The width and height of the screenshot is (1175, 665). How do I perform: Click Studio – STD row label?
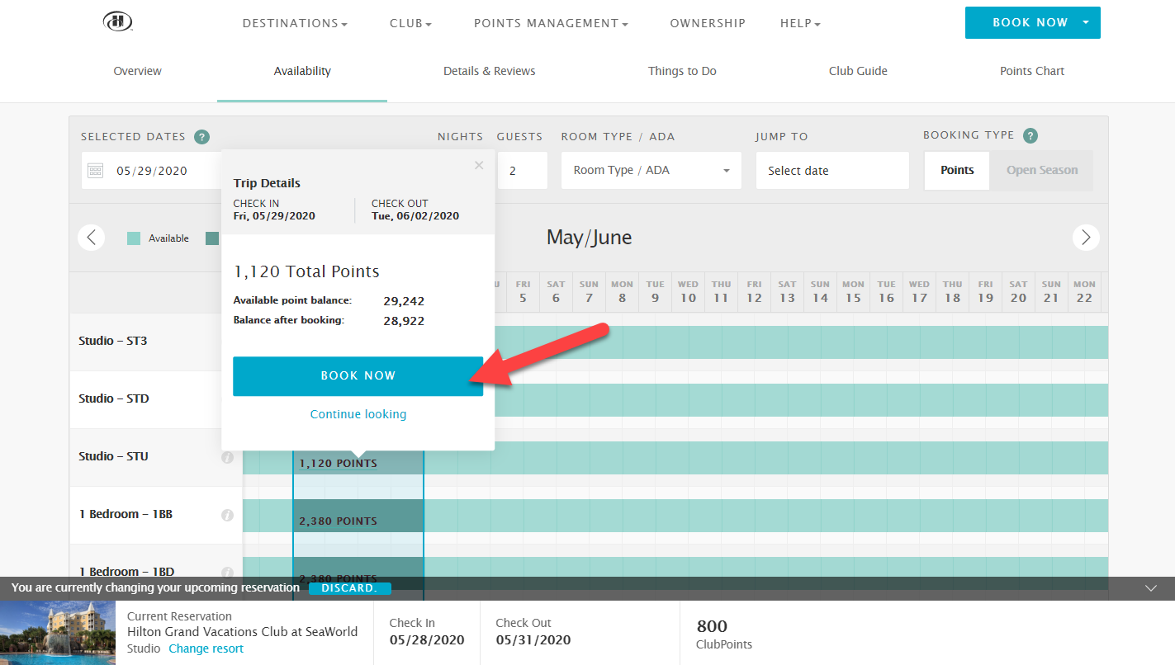coord(114,398)
